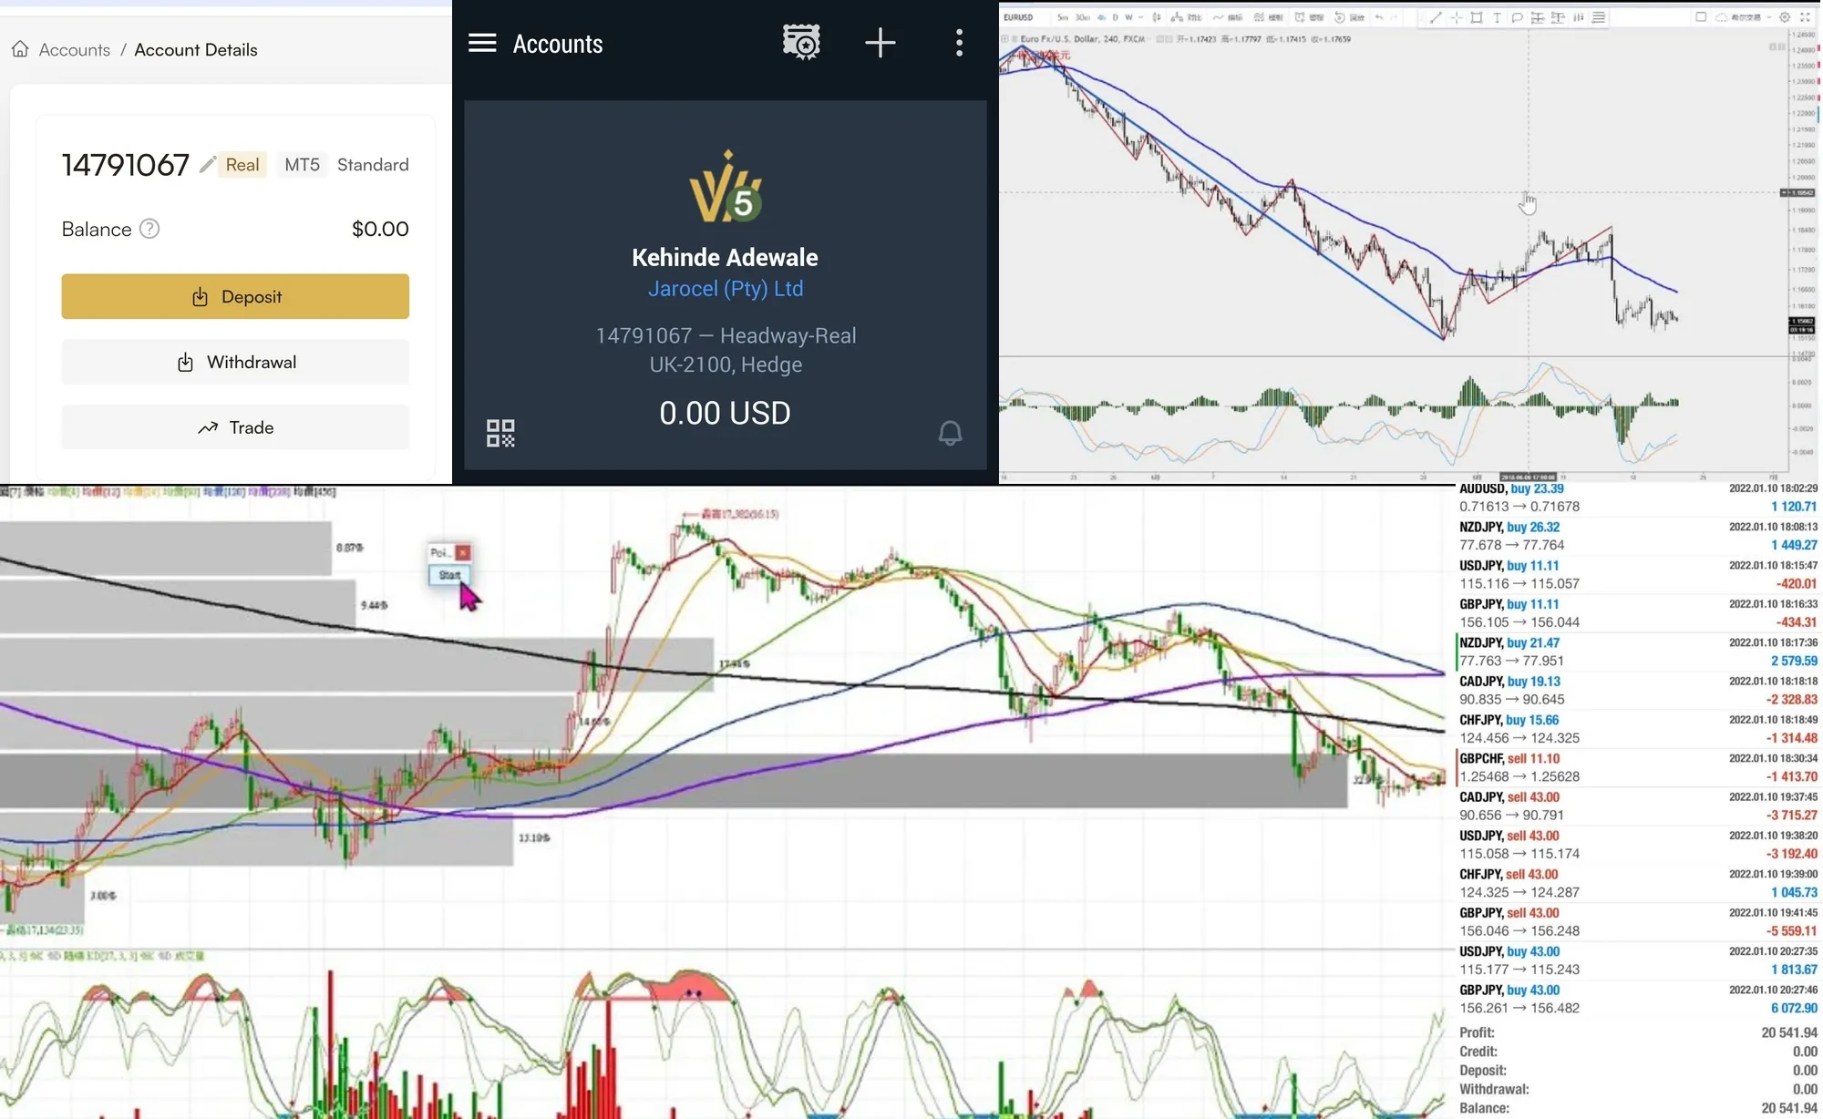
Task: Expand the Euro Fx/U.S. Dollar legend
Action: click(1004, 39)
